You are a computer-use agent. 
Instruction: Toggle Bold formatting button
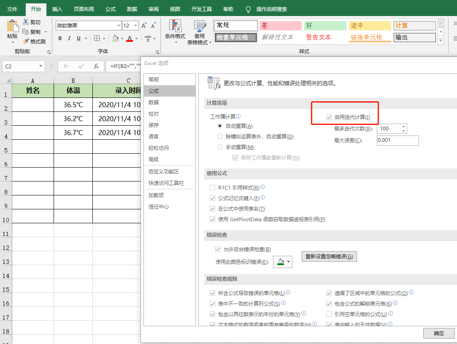(x=60, y=38)
